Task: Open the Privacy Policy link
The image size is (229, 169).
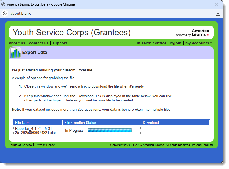Action: coord(45,145)
